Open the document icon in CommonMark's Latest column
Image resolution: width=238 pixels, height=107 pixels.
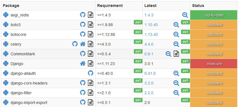[x=176, y=54]
